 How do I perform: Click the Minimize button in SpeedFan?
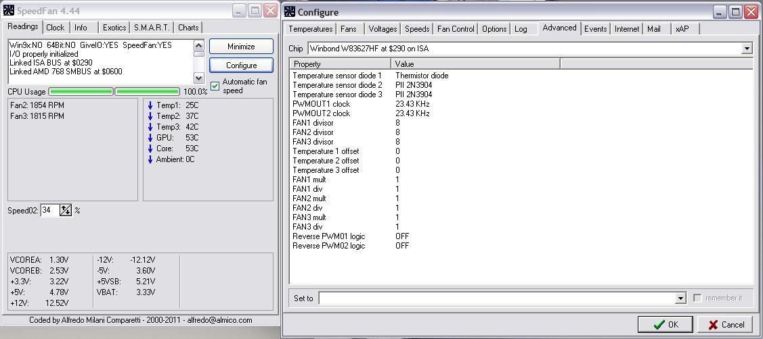[x=241, y=47]
